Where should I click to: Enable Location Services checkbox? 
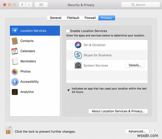(x=68, y=31)
